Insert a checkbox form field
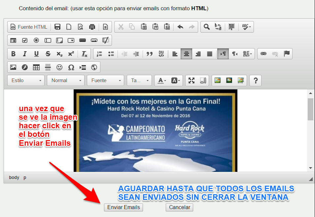Viewport: 315px width, 217px height. pos(25,40)
